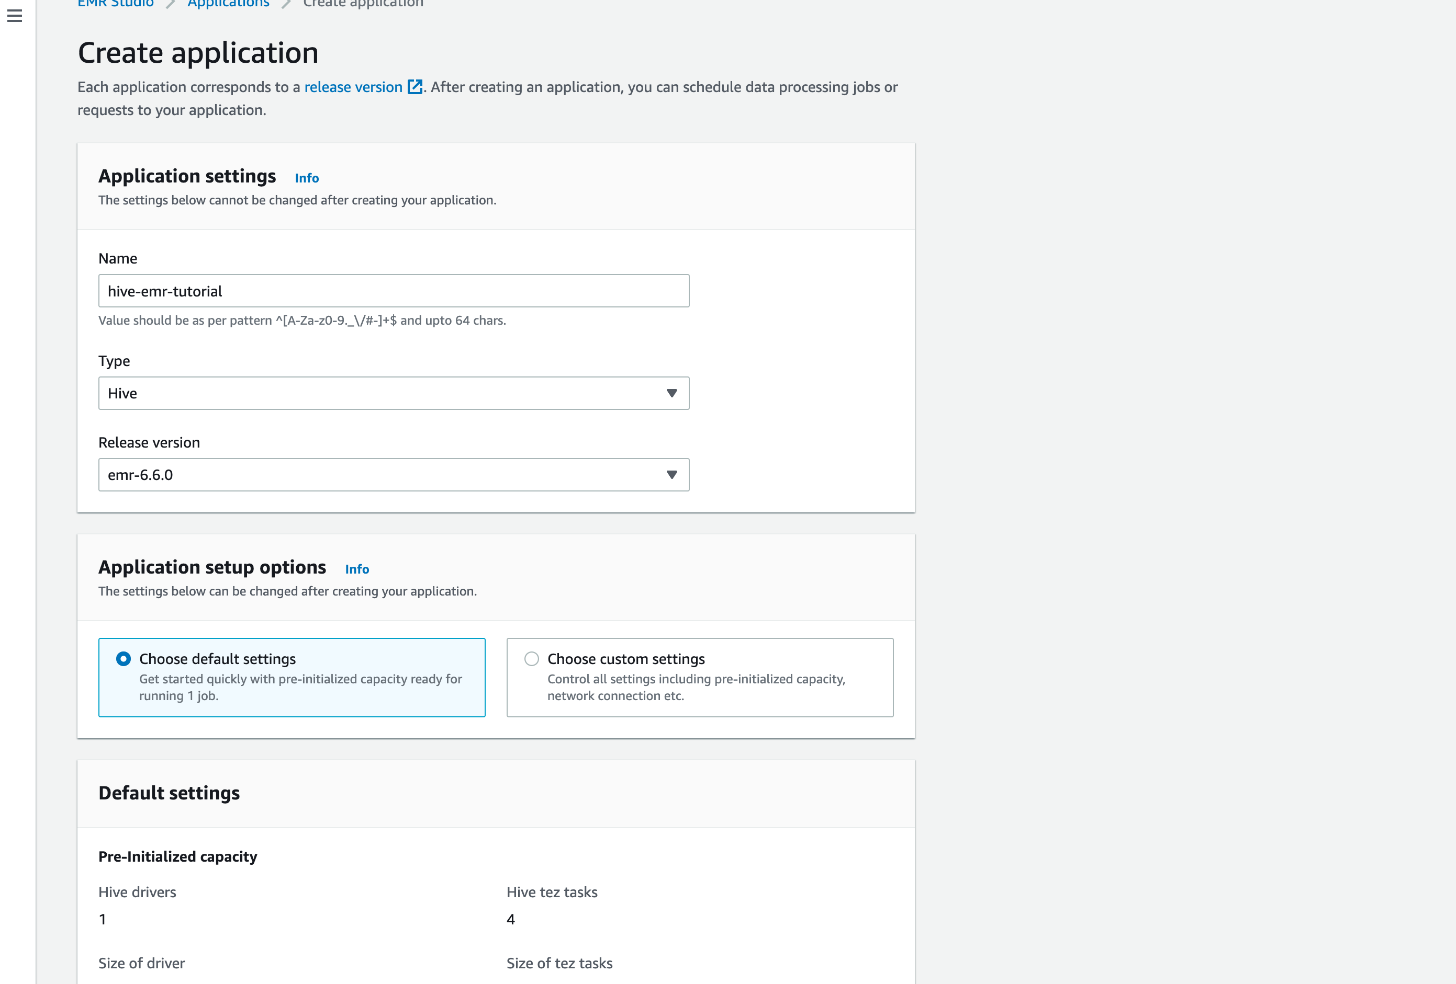Open Info link beside Application setup options
Viewport: 1456px width, 984px height.
(x=356, y=569)
